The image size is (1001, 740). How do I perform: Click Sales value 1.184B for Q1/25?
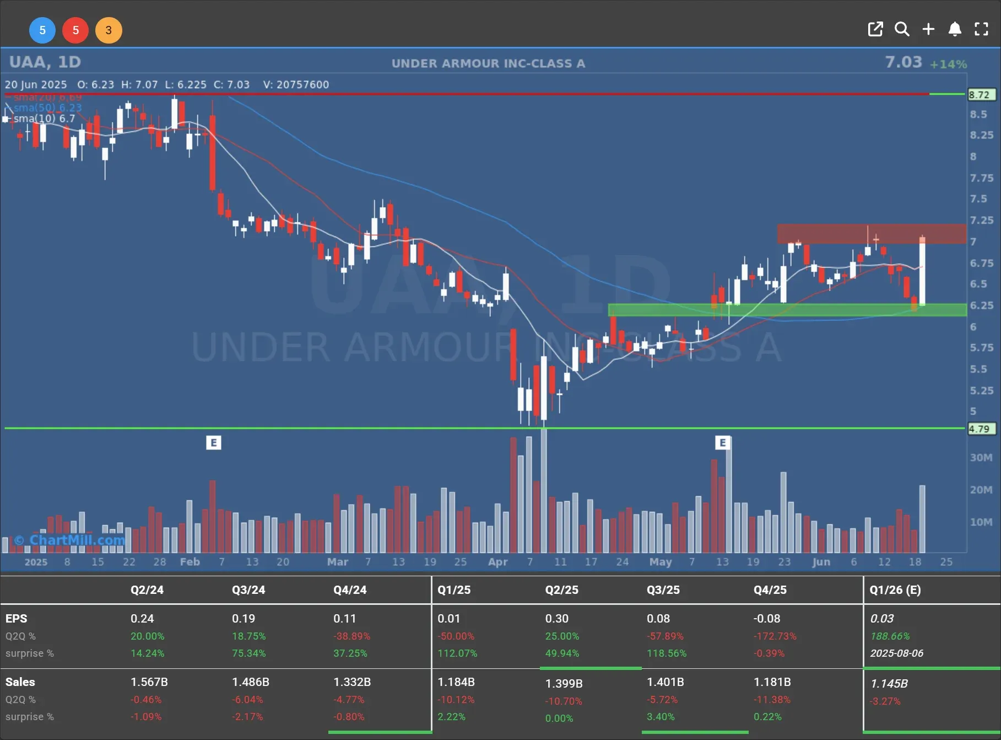click(x=456, y=682)
